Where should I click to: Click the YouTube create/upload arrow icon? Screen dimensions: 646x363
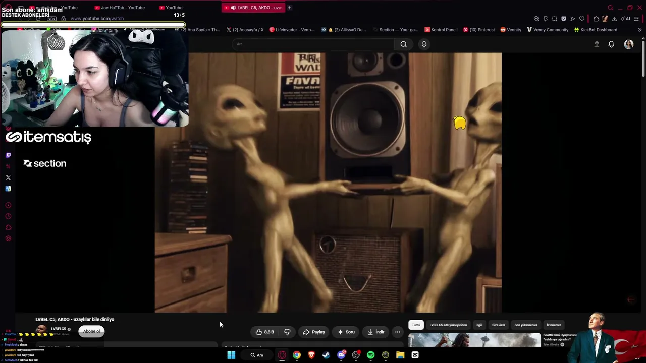[x=597, y=44]
